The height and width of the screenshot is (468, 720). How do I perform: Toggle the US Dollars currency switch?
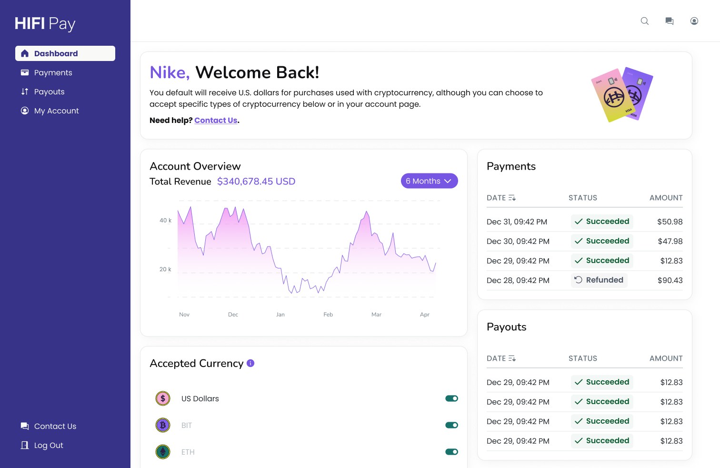[451, 398]
